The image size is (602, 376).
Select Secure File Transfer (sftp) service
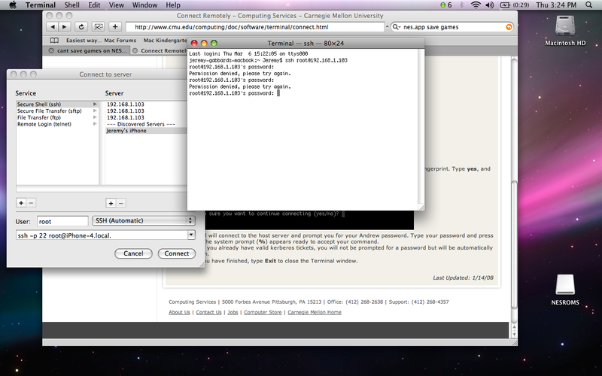pos(57,111)
